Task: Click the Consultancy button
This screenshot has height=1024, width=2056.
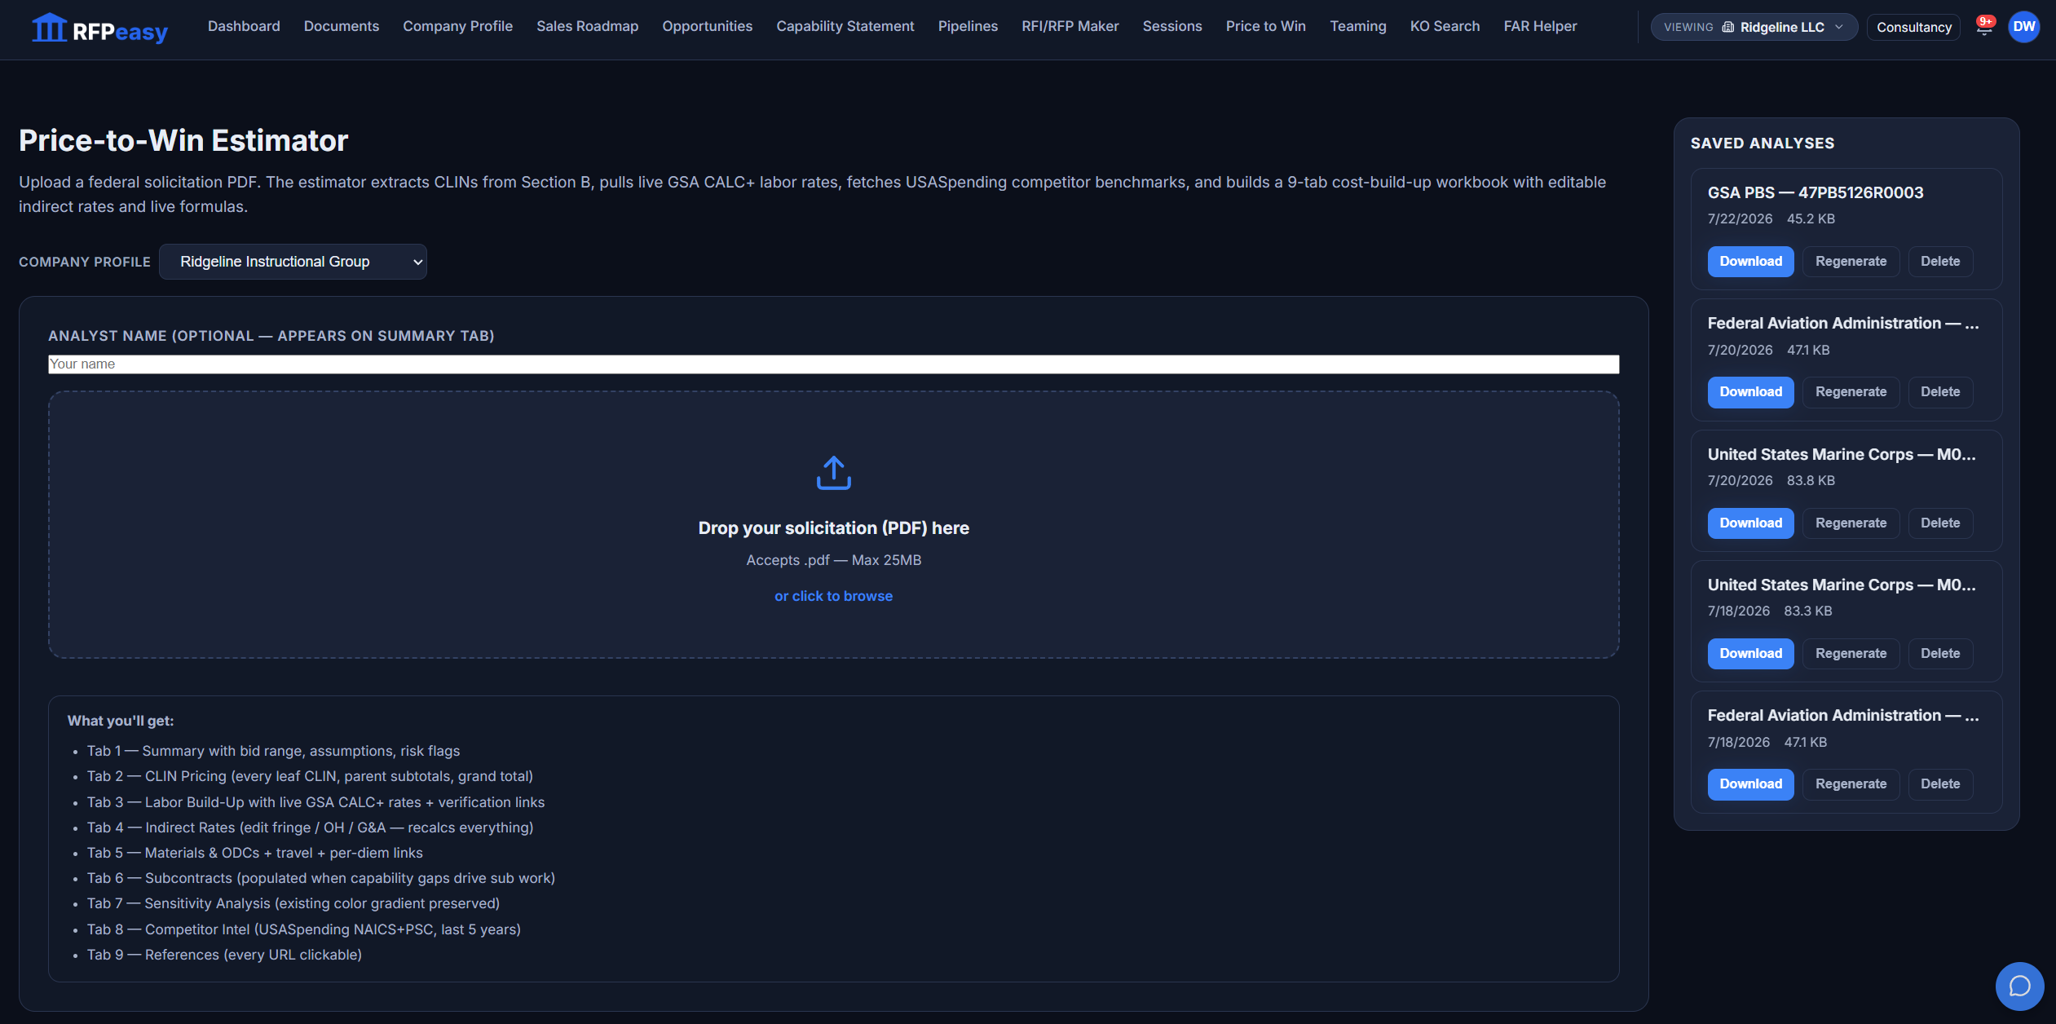Action: [1913, 27]
